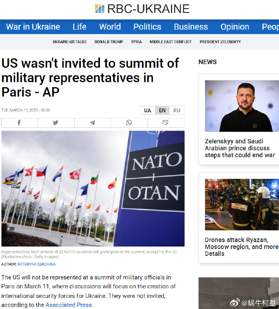Share the article through WhatsApp icon
The image size is (279, 309).
click(129, 123)
